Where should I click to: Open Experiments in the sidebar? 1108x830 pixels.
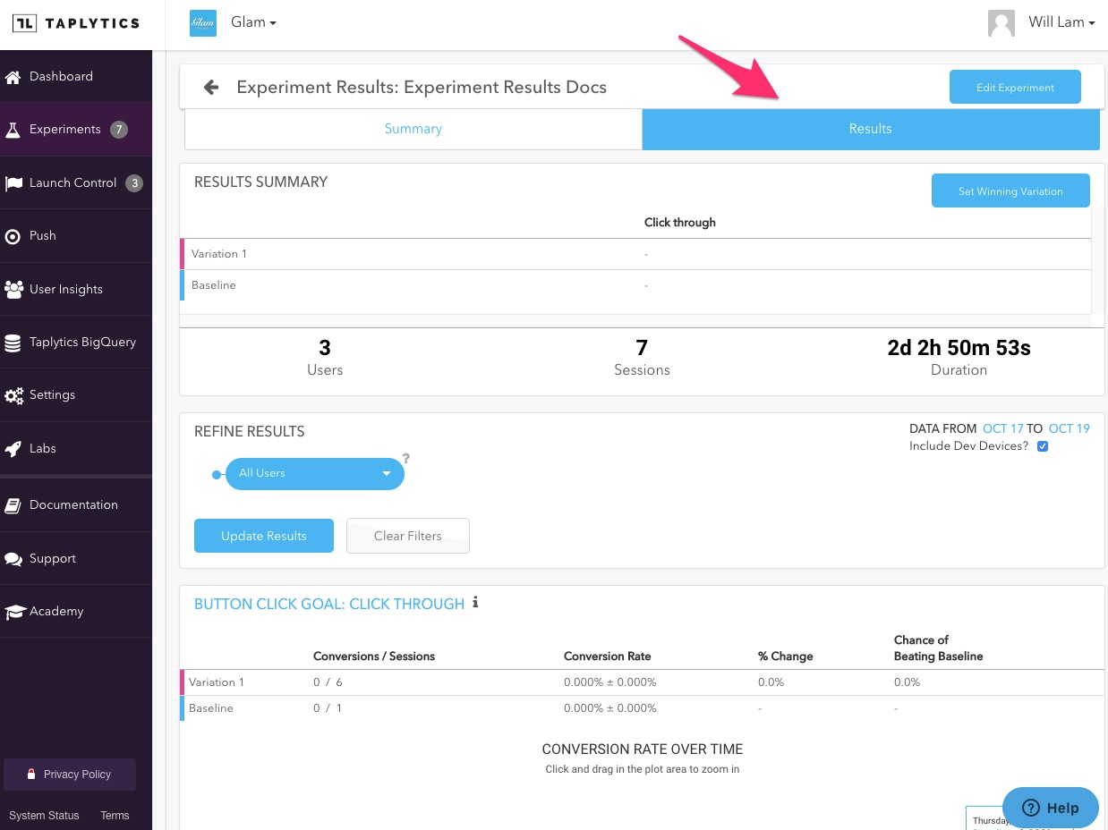[x=76, y=130]
